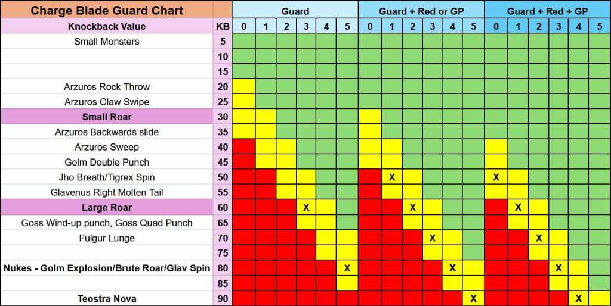This screenshot has height=306, width=611.
Task: Click the "Arzuros Rock Throw" row label
Action: pyautogui.click(x=107, y=87)
